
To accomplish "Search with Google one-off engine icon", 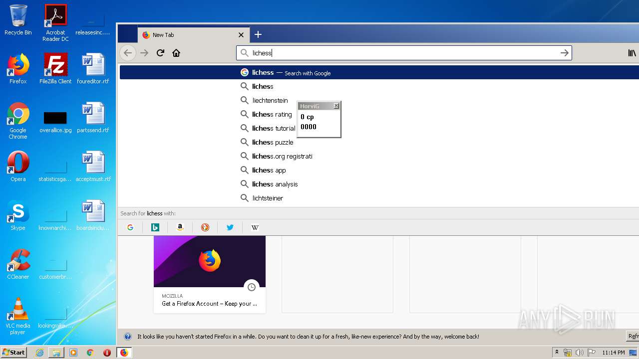I will click(130, 227).
